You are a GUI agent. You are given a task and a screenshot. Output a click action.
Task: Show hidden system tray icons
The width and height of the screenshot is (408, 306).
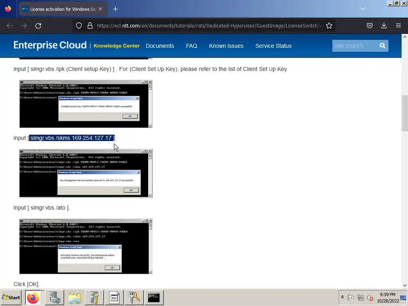point(342,297)
